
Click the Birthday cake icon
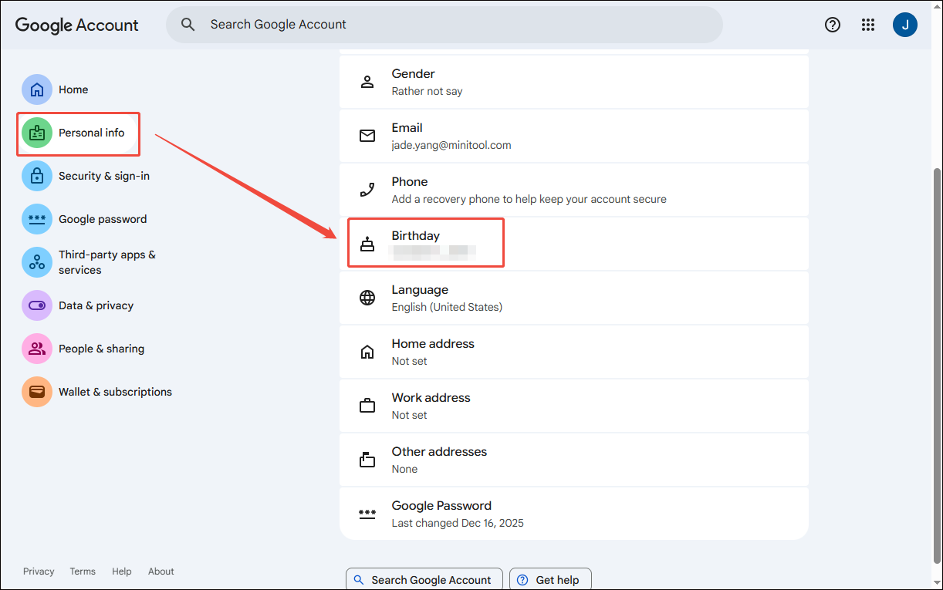pyautogui.click(x=367, y=244)
